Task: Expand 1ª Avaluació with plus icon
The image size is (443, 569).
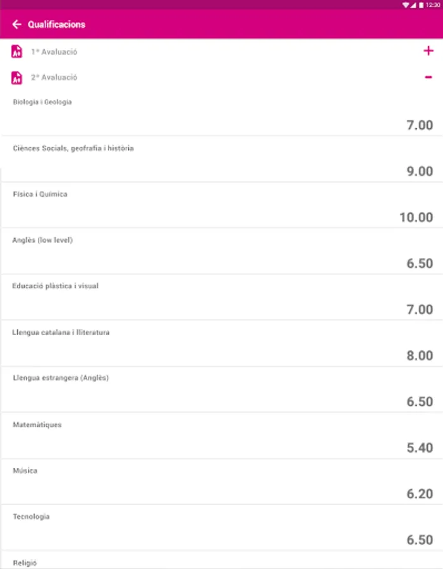Action: click(428, 51)
